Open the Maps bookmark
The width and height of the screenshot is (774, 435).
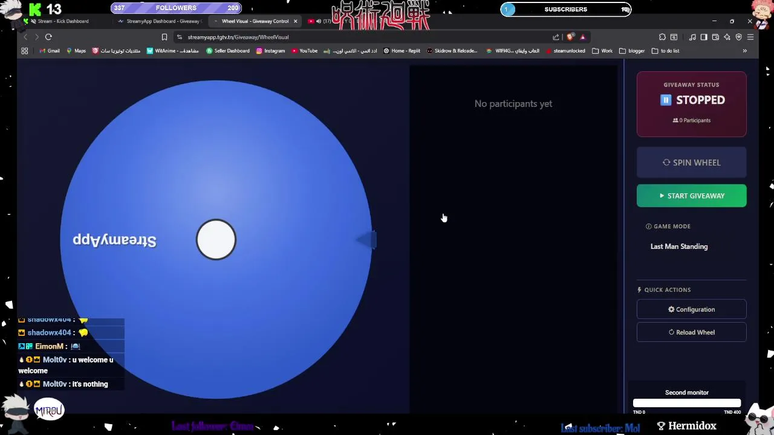click(76, 51)
